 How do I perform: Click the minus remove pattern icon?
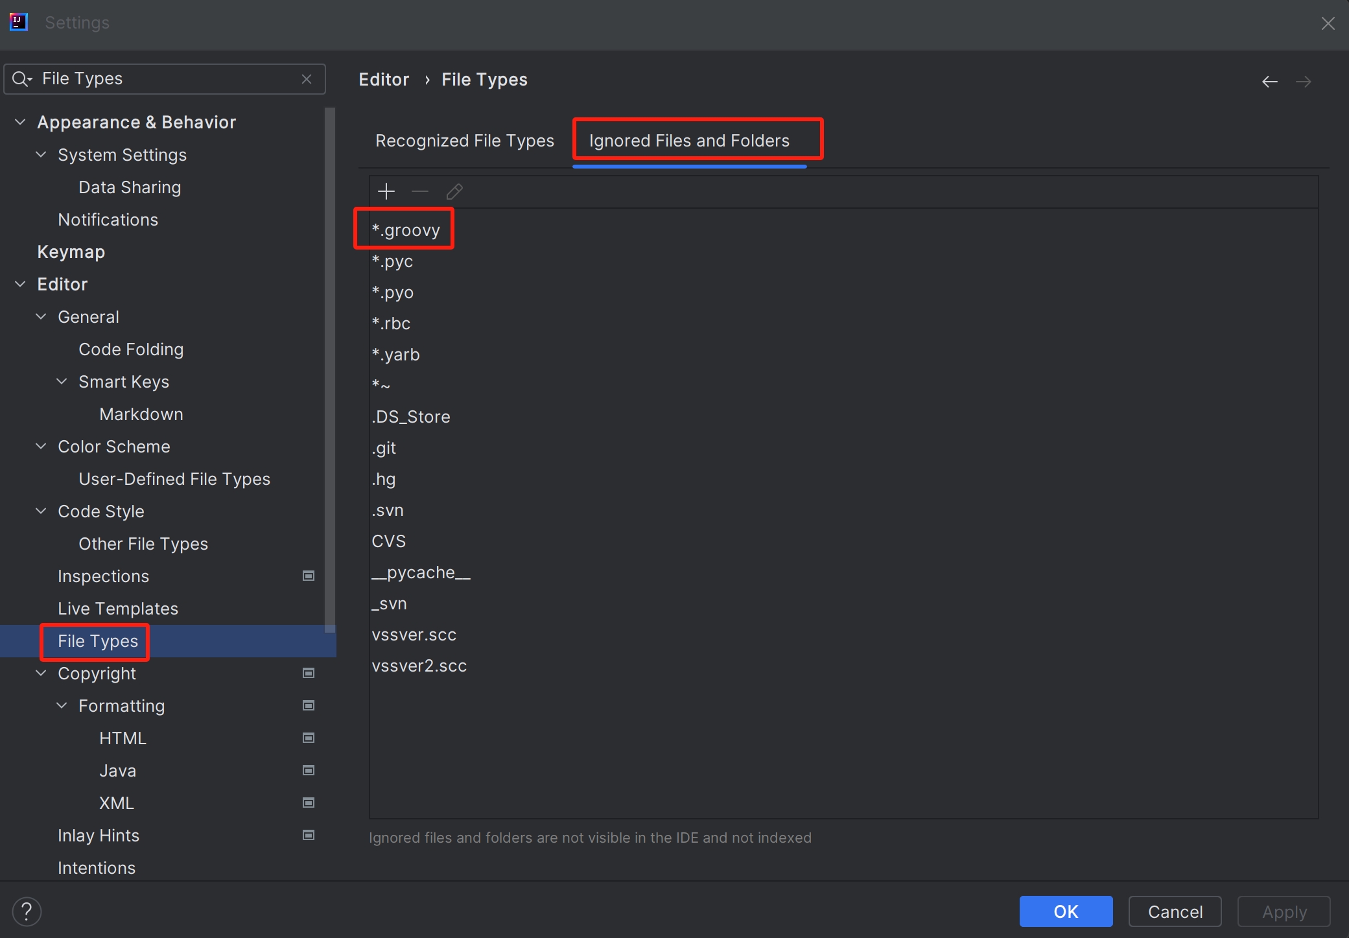tap(420, 191)
